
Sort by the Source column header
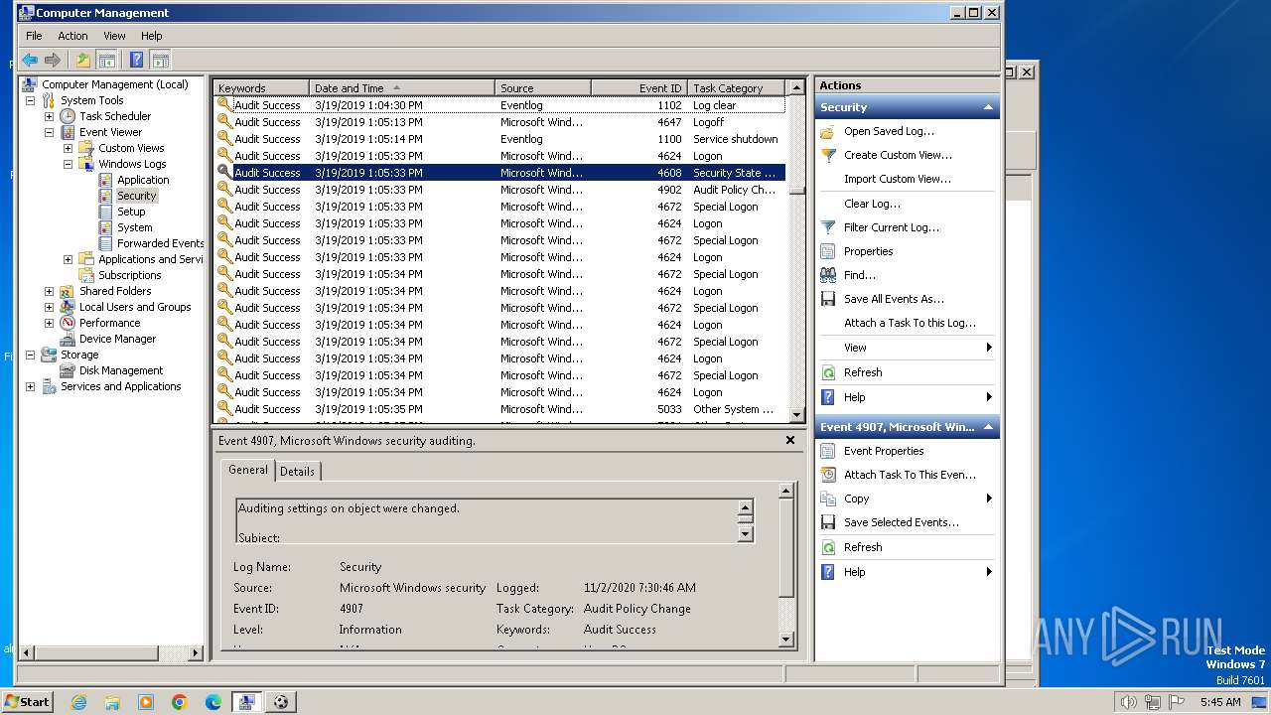tap(543, 87)
